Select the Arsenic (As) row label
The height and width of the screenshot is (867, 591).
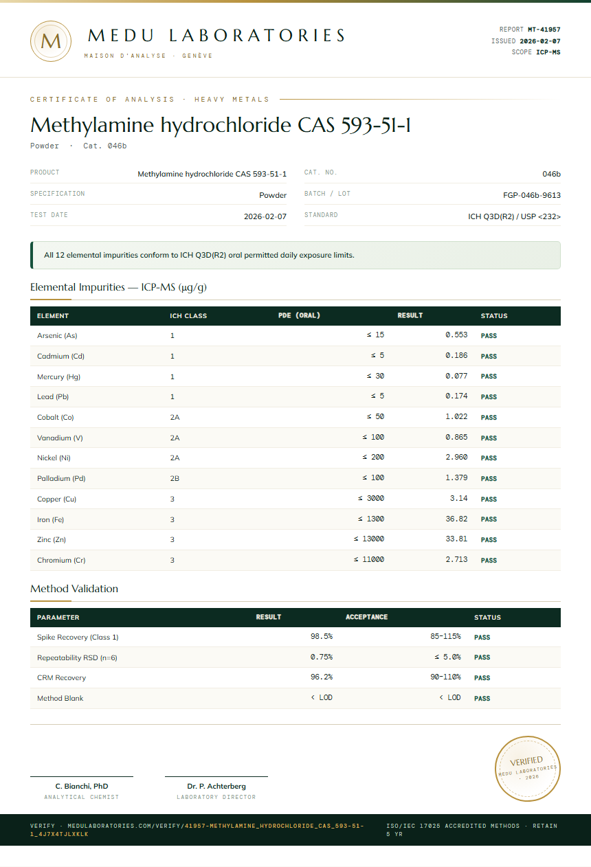click(57, 336)
